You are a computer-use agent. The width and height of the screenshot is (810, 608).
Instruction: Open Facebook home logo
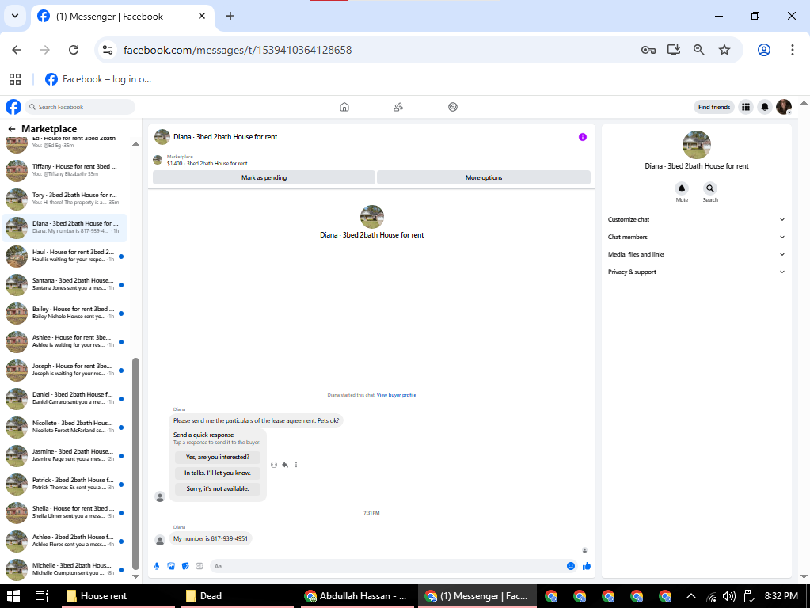coord(13,107)
